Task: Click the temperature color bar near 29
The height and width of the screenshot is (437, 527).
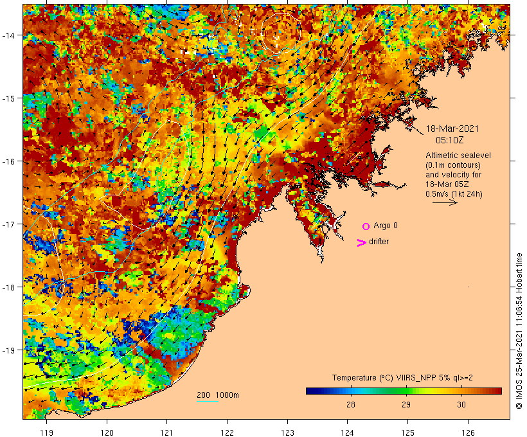Action: click(406, 391)
